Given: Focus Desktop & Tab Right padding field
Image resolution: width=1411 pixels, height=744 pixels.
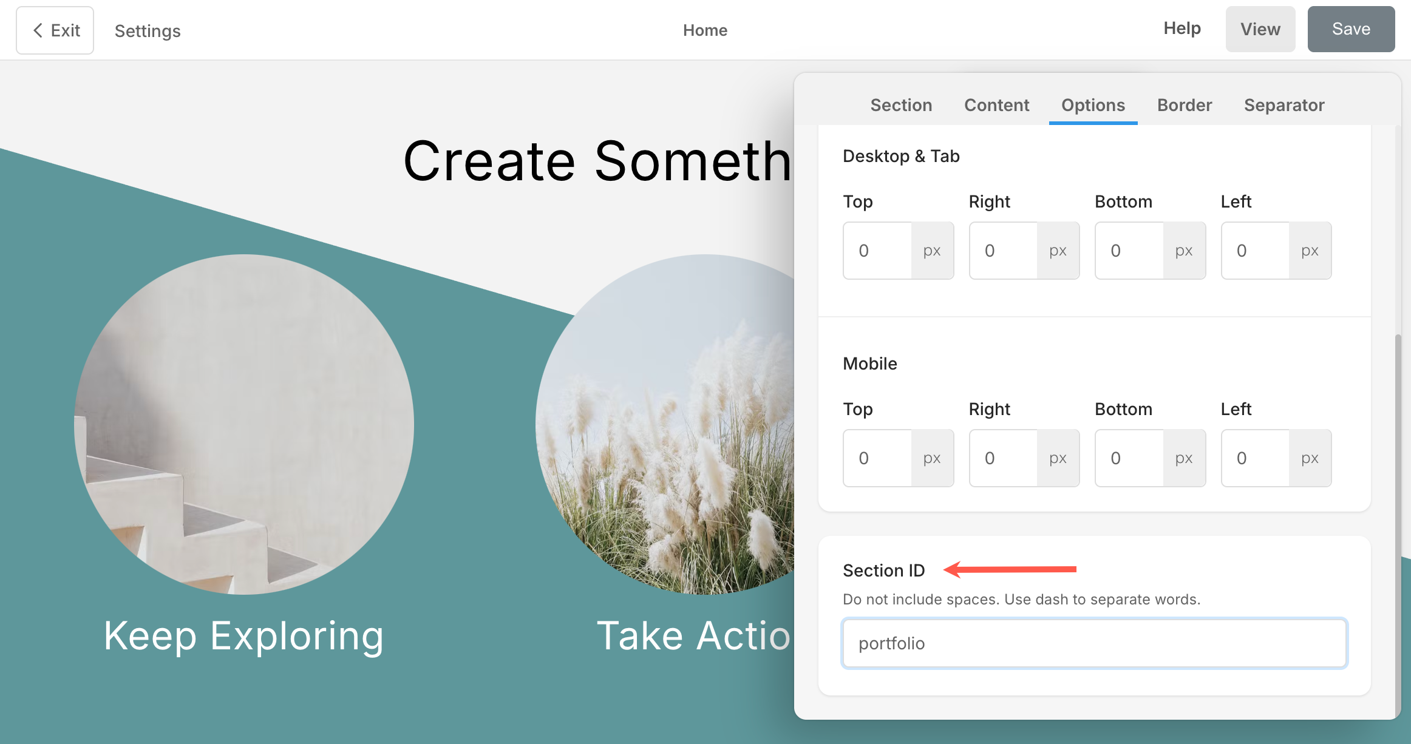Looking at the screenshot, I should pos(1003,251).
